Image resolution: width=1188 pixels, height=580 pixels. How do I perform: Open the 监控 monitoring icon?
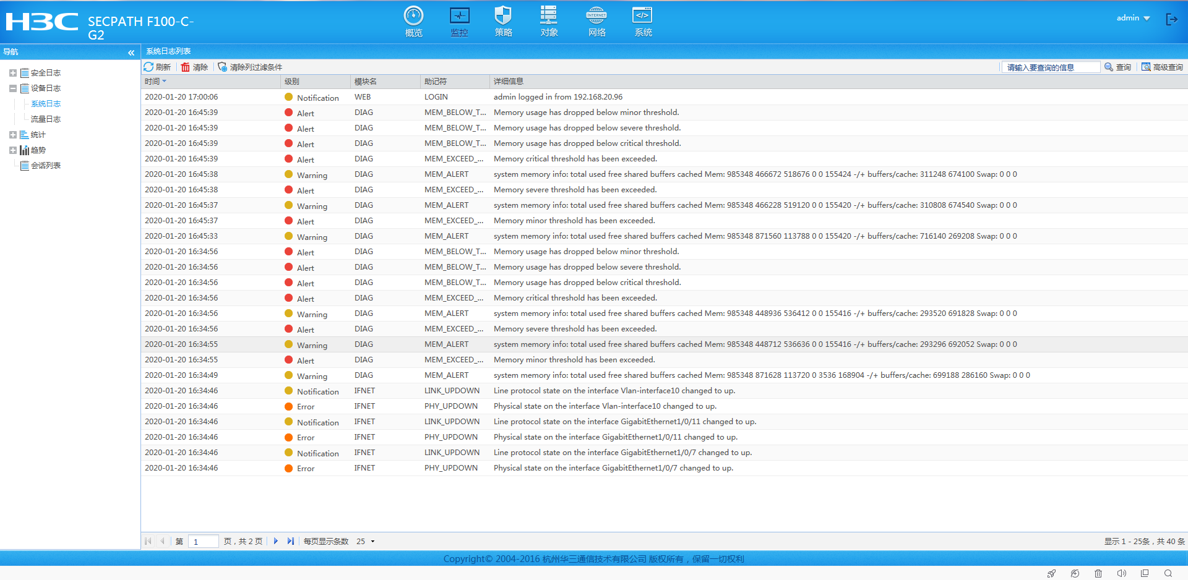click(459, 16)
